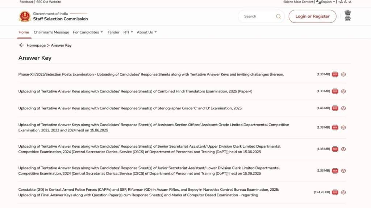
Task: Click the Login or Register button
Action: [312, 16]
